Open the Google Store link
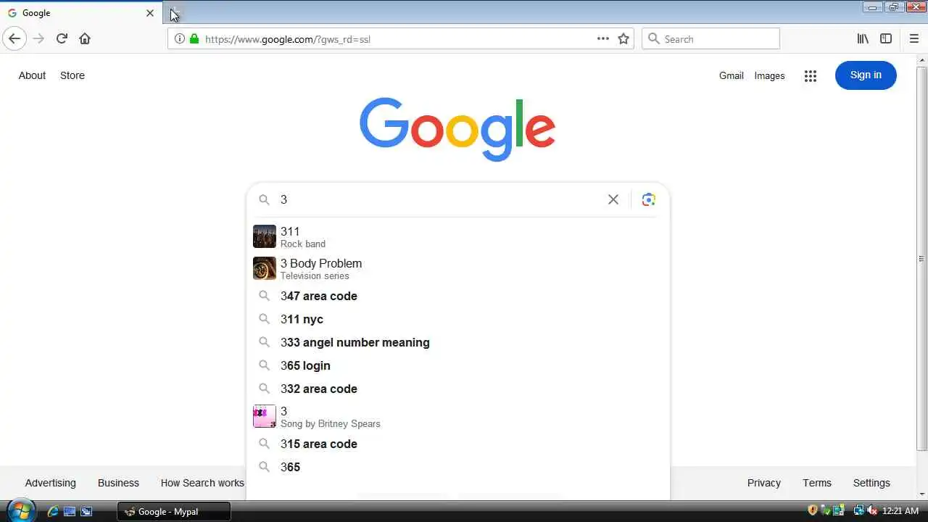 tap(72, 75)
